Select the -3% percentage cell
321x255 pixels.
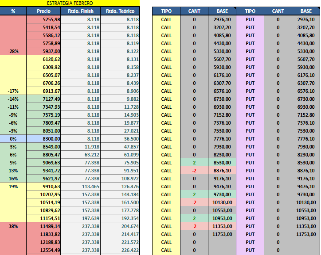(13, 131)
